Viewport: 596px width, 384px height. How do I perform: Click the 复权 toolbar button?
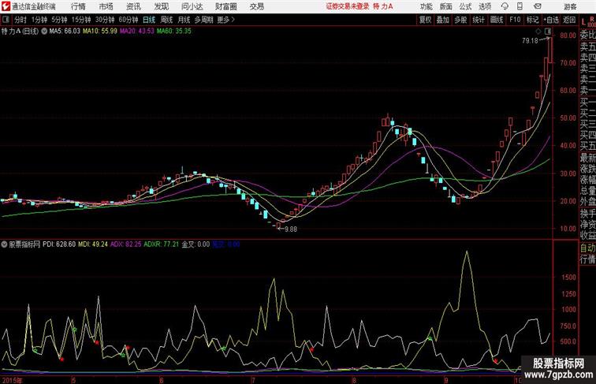425,20
